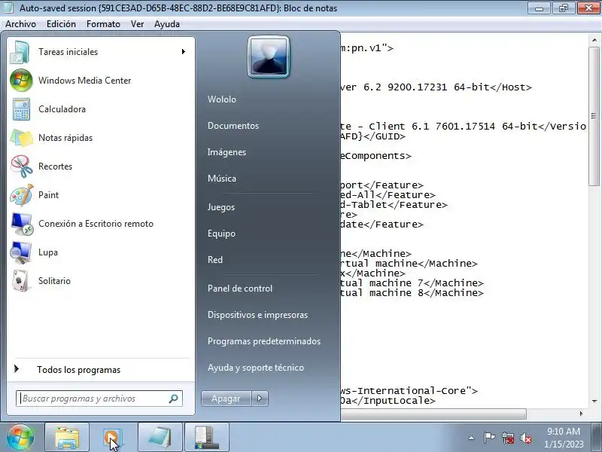Open Equipo

point(221,234)
